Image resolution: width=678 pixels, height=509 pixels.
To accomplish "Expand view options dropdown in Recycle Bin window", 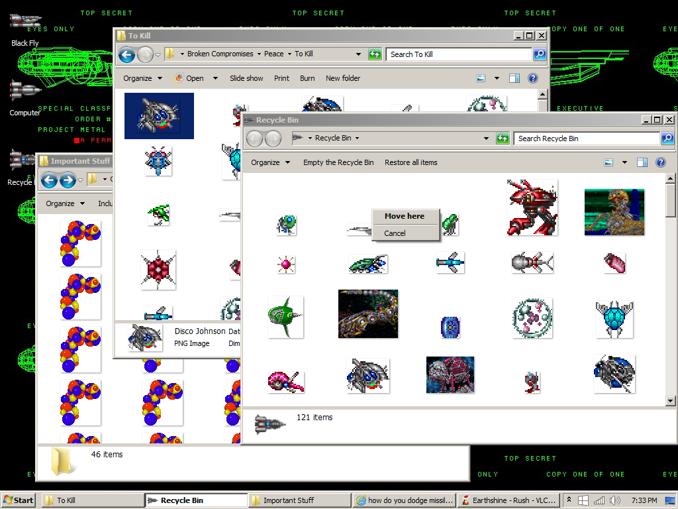I will (624, 162).
